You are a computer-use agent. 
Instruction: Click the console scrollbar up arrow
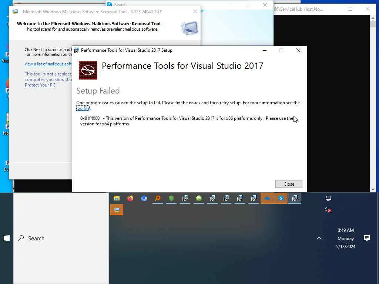(373, 18)
